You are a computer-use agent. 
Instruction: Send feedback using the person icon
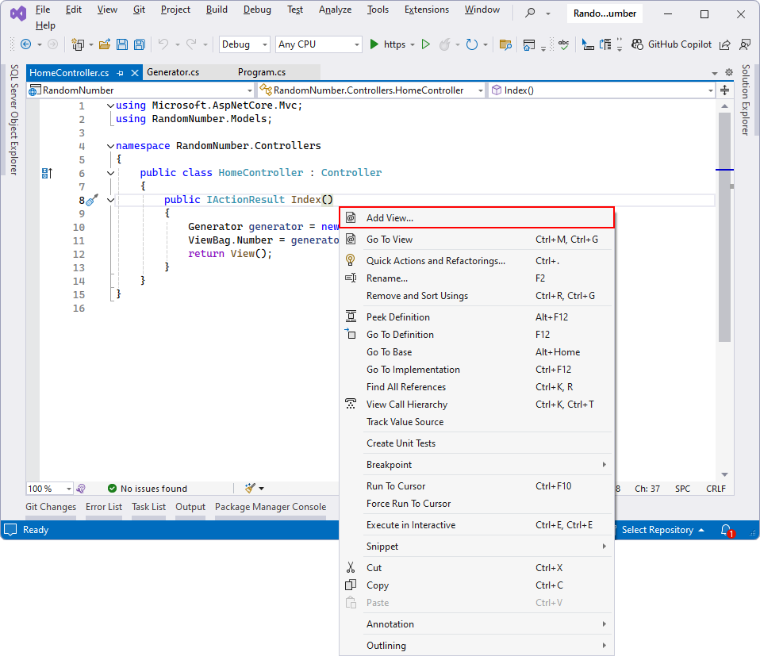(x=744, y=44)
